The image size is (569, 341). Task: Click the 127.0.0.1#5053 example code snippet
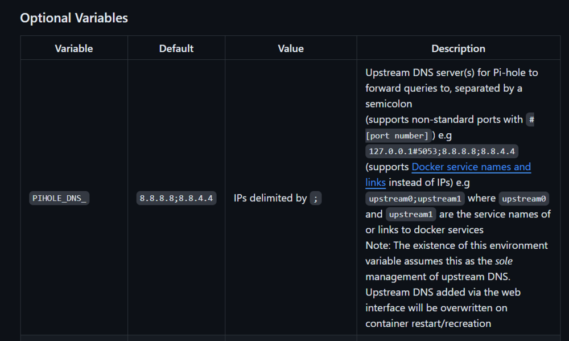tap(442, 151)
